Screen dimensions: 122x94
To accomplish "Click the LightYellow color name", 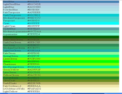I will [10, 91].
